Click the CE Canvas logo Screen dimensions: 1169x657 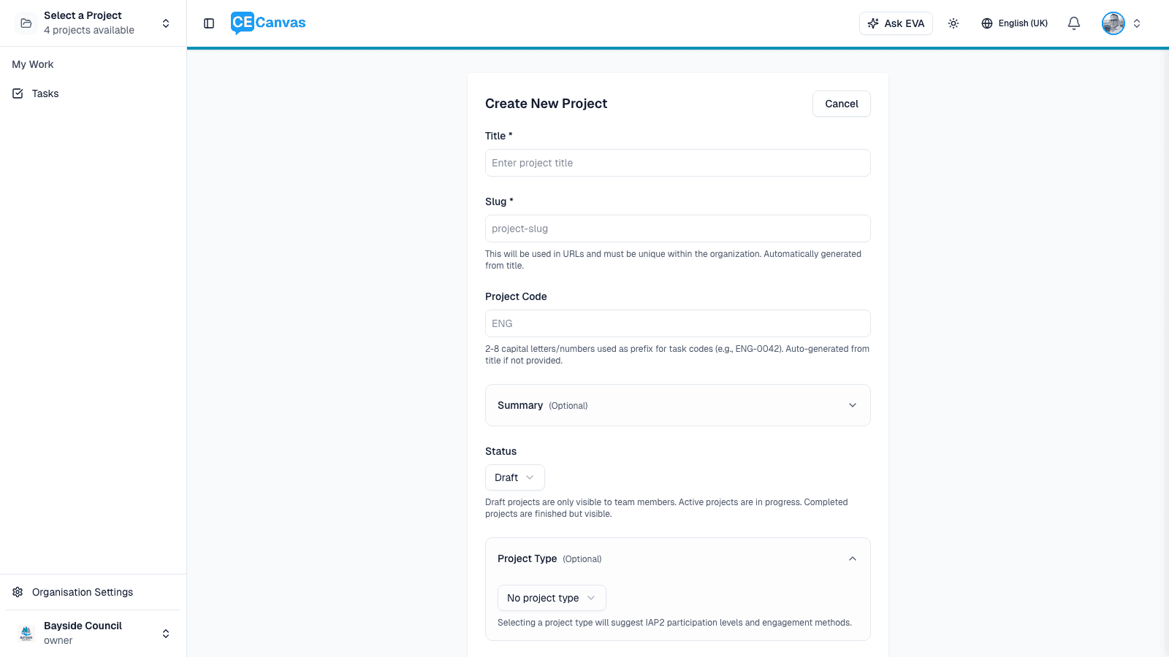[x=267, y=23]
